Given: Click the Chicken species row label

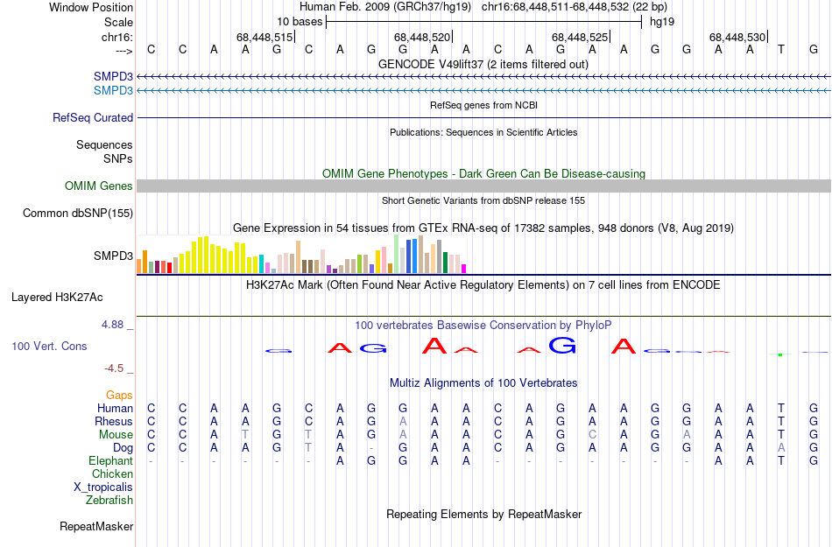Looking at the screenshot, I should (112, 473).
